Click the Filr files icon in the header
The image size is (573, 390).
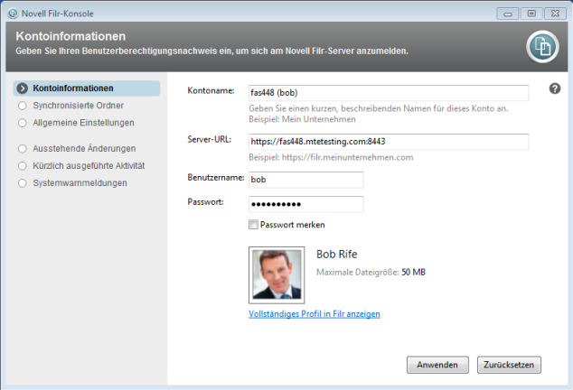542,47
